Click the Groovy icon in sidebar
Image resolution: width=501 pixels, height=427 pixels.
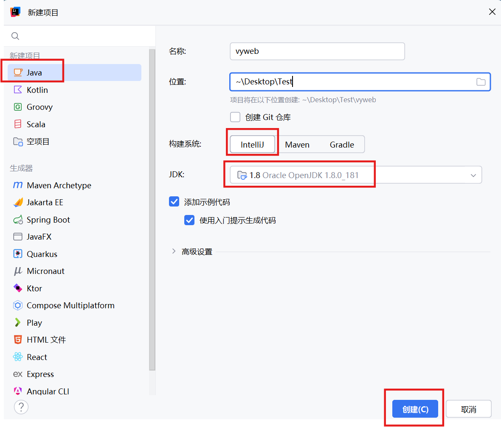[x=18, y=107]
